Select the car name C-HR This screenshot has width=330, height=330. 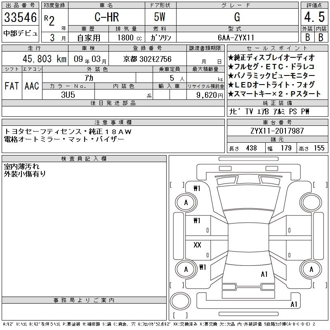click(107, 17)
